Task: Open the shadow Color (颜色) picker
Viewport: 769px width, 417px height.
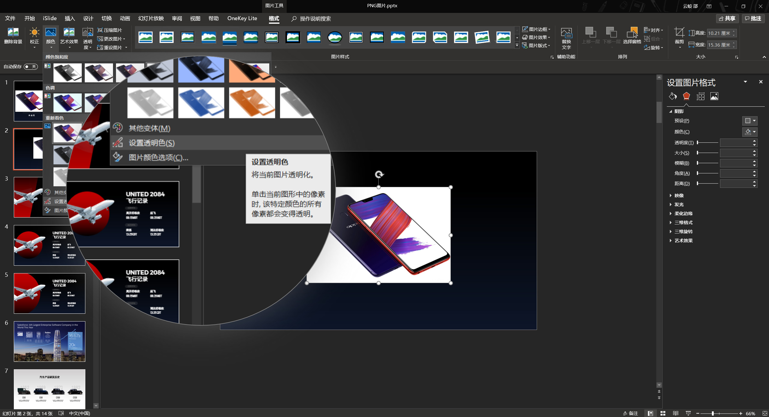Action: (x=749, y=132)
